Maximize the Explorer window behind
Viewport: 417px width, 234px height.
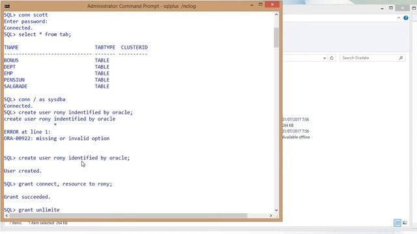391,8
